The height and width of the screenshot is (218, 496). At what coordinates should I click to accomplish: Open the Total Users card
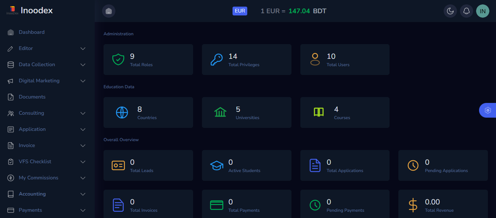[345, 60]
